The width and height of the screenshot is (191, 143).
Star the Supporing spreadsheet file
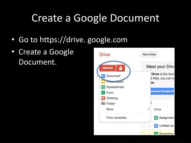coord(149,133)
